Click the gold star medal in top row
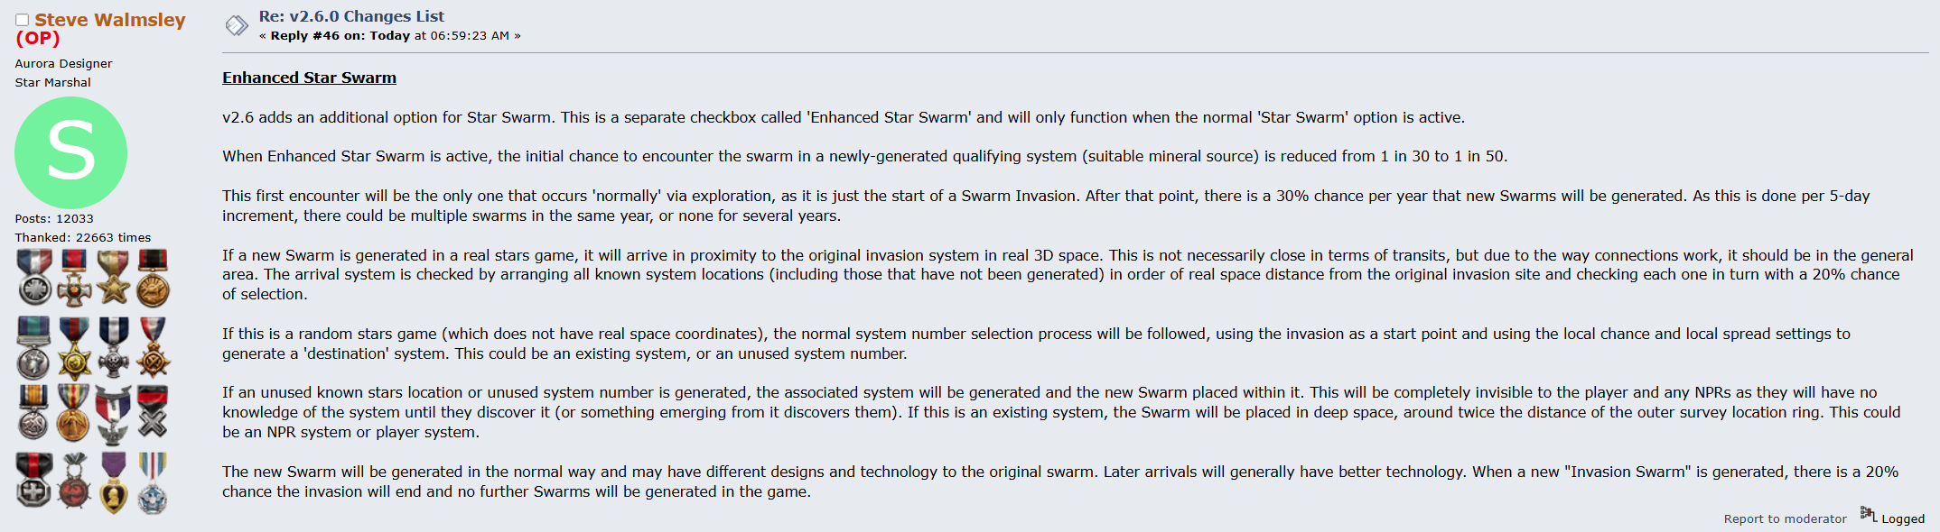1940x532 pixels. (x=114, y=278)
